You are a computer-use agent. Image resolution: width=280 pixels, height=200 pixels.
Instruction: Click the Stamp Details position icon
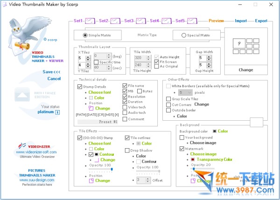(91, 108)
